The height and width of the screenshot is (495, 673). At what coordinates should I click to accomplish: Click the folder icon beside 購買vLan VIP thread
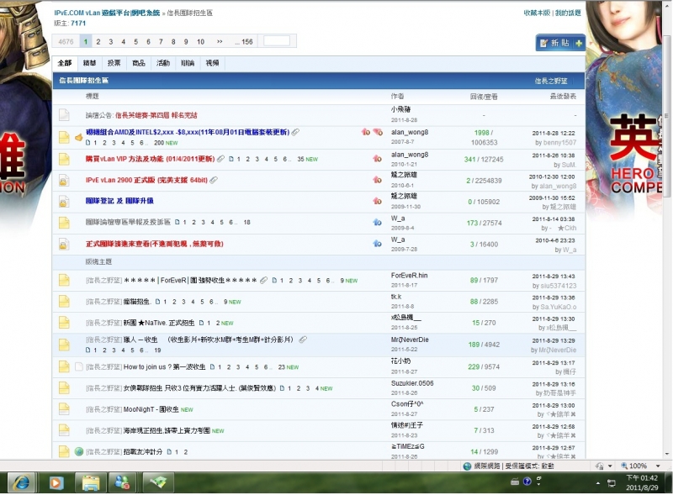pyautogui.click(x=64, y=159)
